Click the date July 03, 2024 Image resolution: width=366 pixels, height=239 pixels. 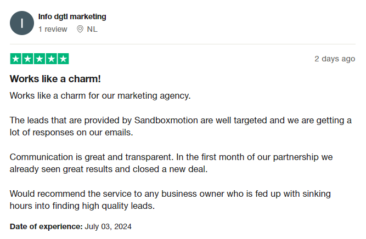coord(108,226)
